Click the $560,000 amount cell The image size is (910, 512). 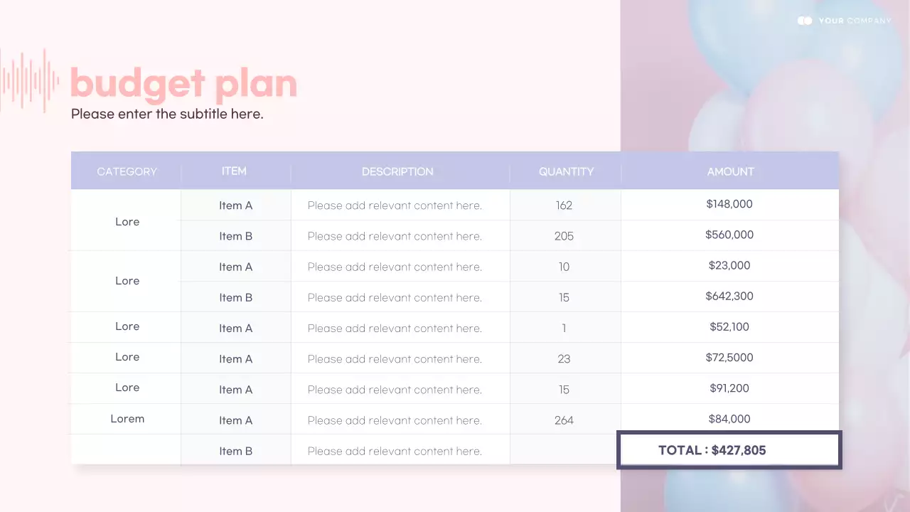pos(729,235)
